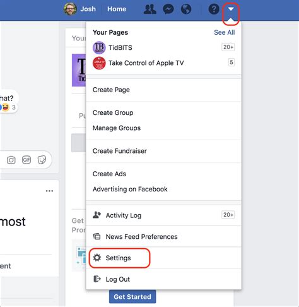The height and width of the screenshot is (307, 299).
Task: Click the Activity Log person icon
Action: click(97, 215)
